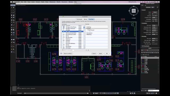The image size is (170, 96).
Task: Click the Reset to default button
Action: (x=68, y=53)
